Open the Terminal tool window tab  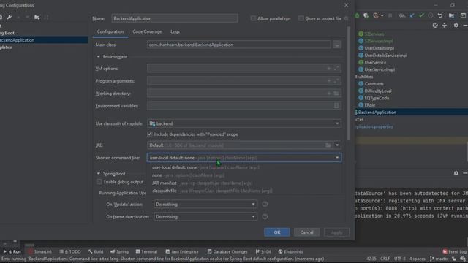point(146,251)
